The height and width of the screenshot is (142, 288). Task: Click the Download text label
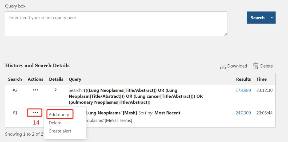pyautogui.click(x=237, y=66)
